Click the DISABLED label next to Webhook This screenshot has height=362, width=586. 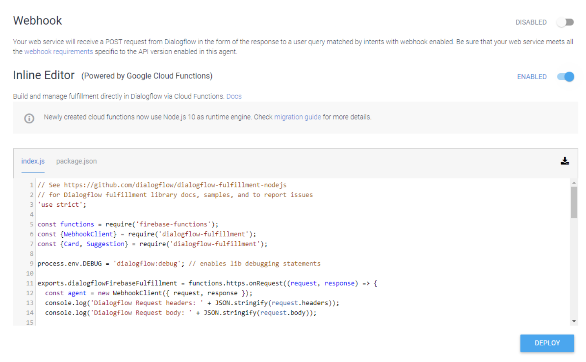[x=531, y=22]
